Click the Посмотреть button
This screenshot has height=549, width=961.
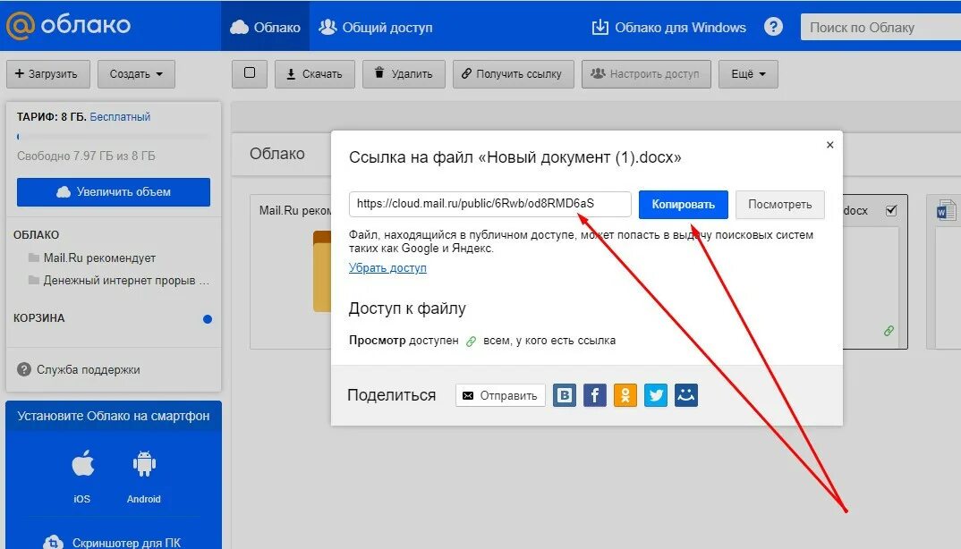pyautogui.click(x=779, y=205)
